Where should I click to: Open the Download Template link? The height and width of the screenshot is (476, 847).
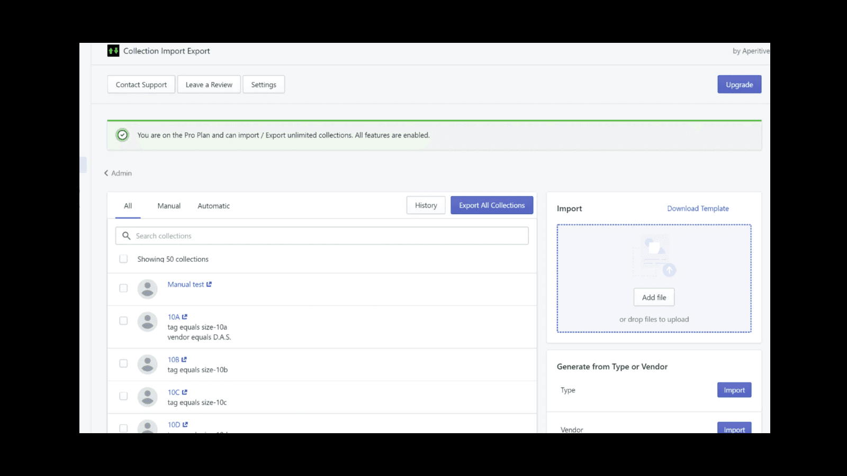pos(698,208)
